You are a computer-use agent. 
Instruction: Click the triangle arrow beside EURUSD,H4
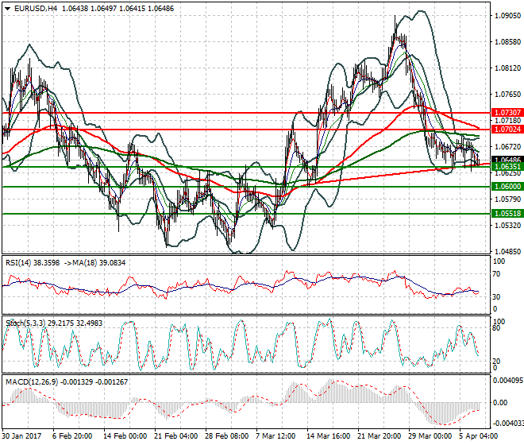tap(7, 9)
